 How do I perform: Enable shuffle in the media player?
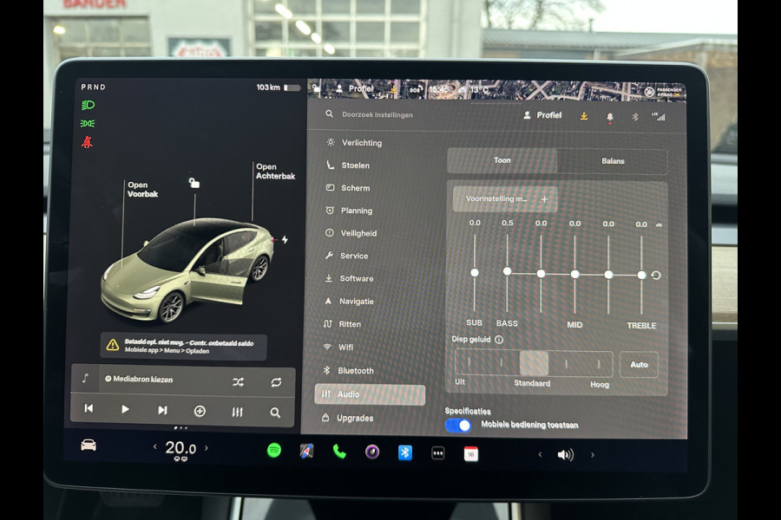[236, 381]
